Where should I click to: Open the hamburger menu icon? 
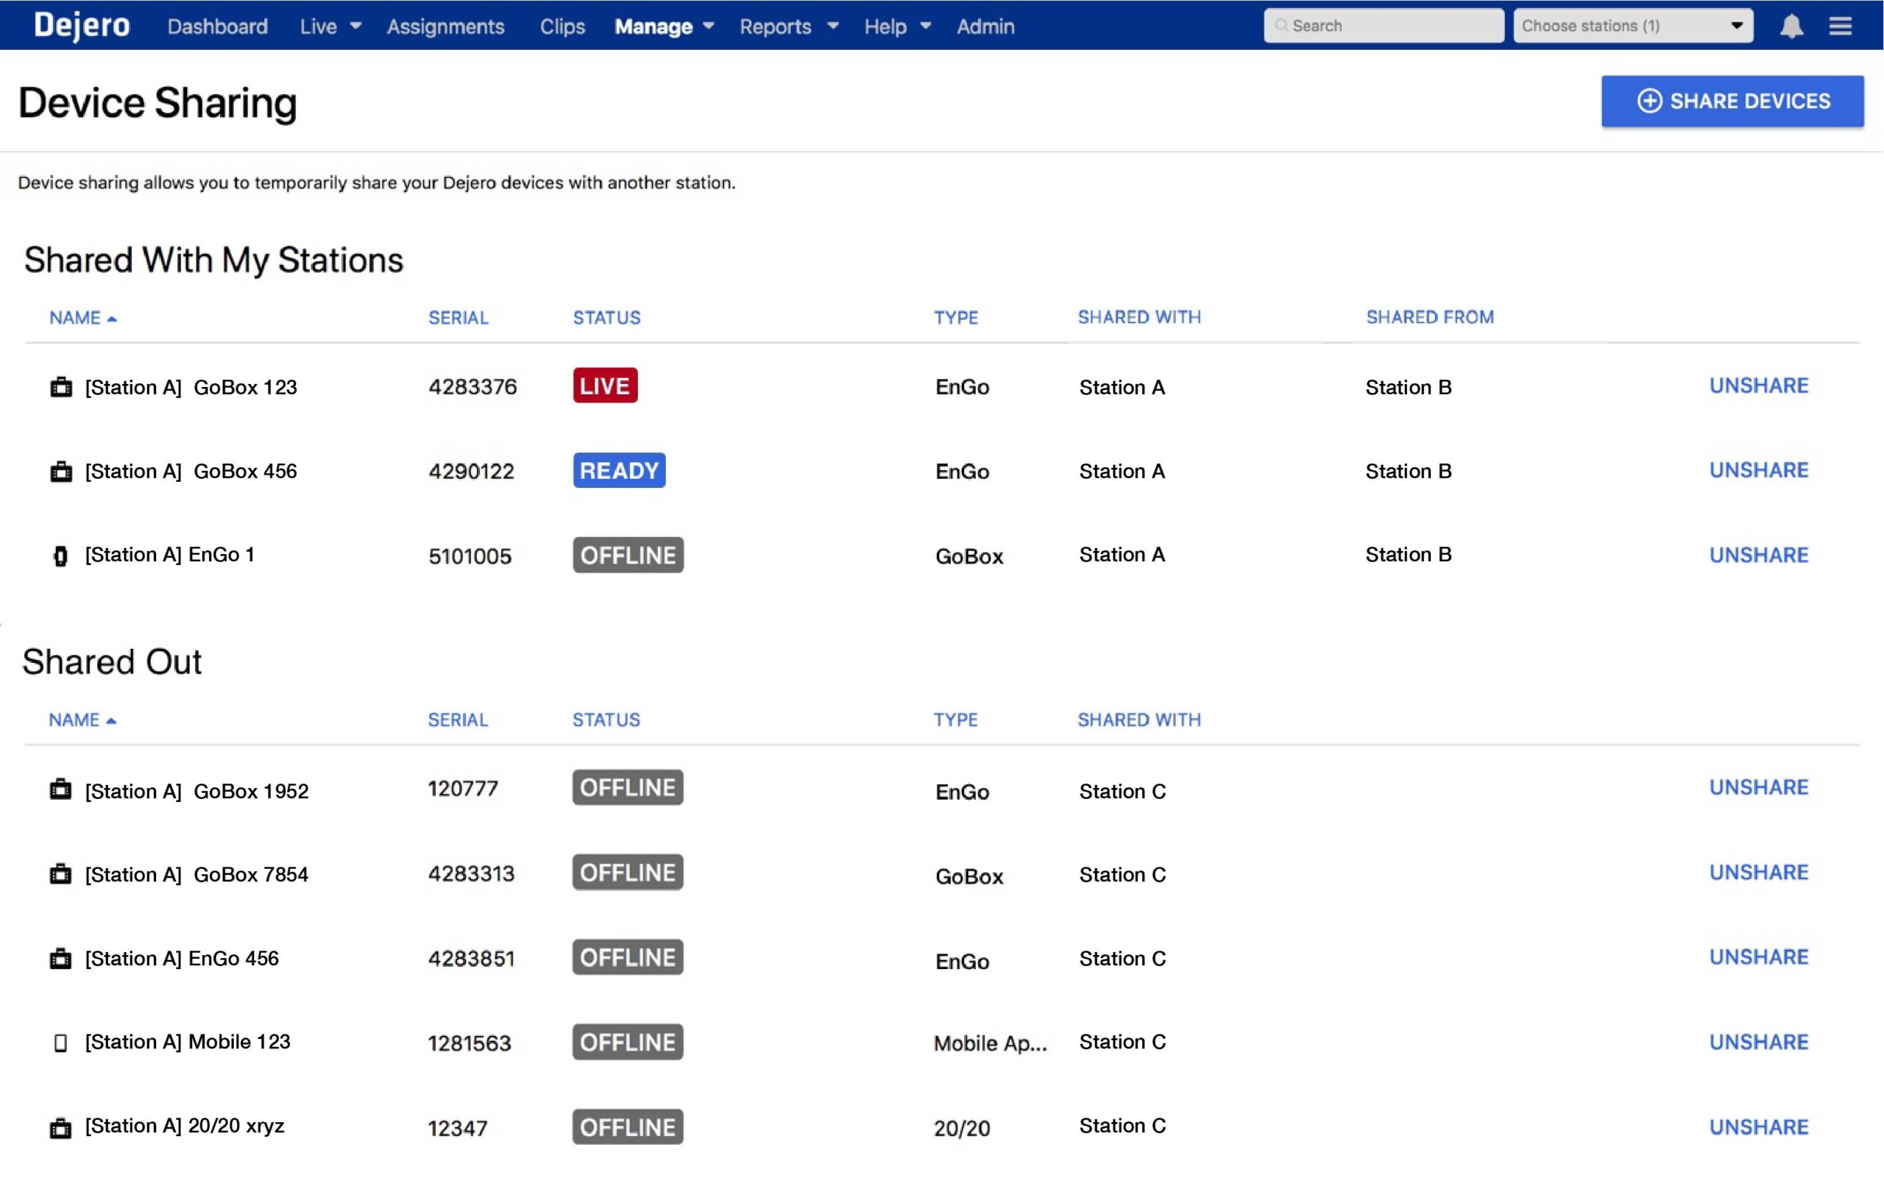tap(1840, 26)
